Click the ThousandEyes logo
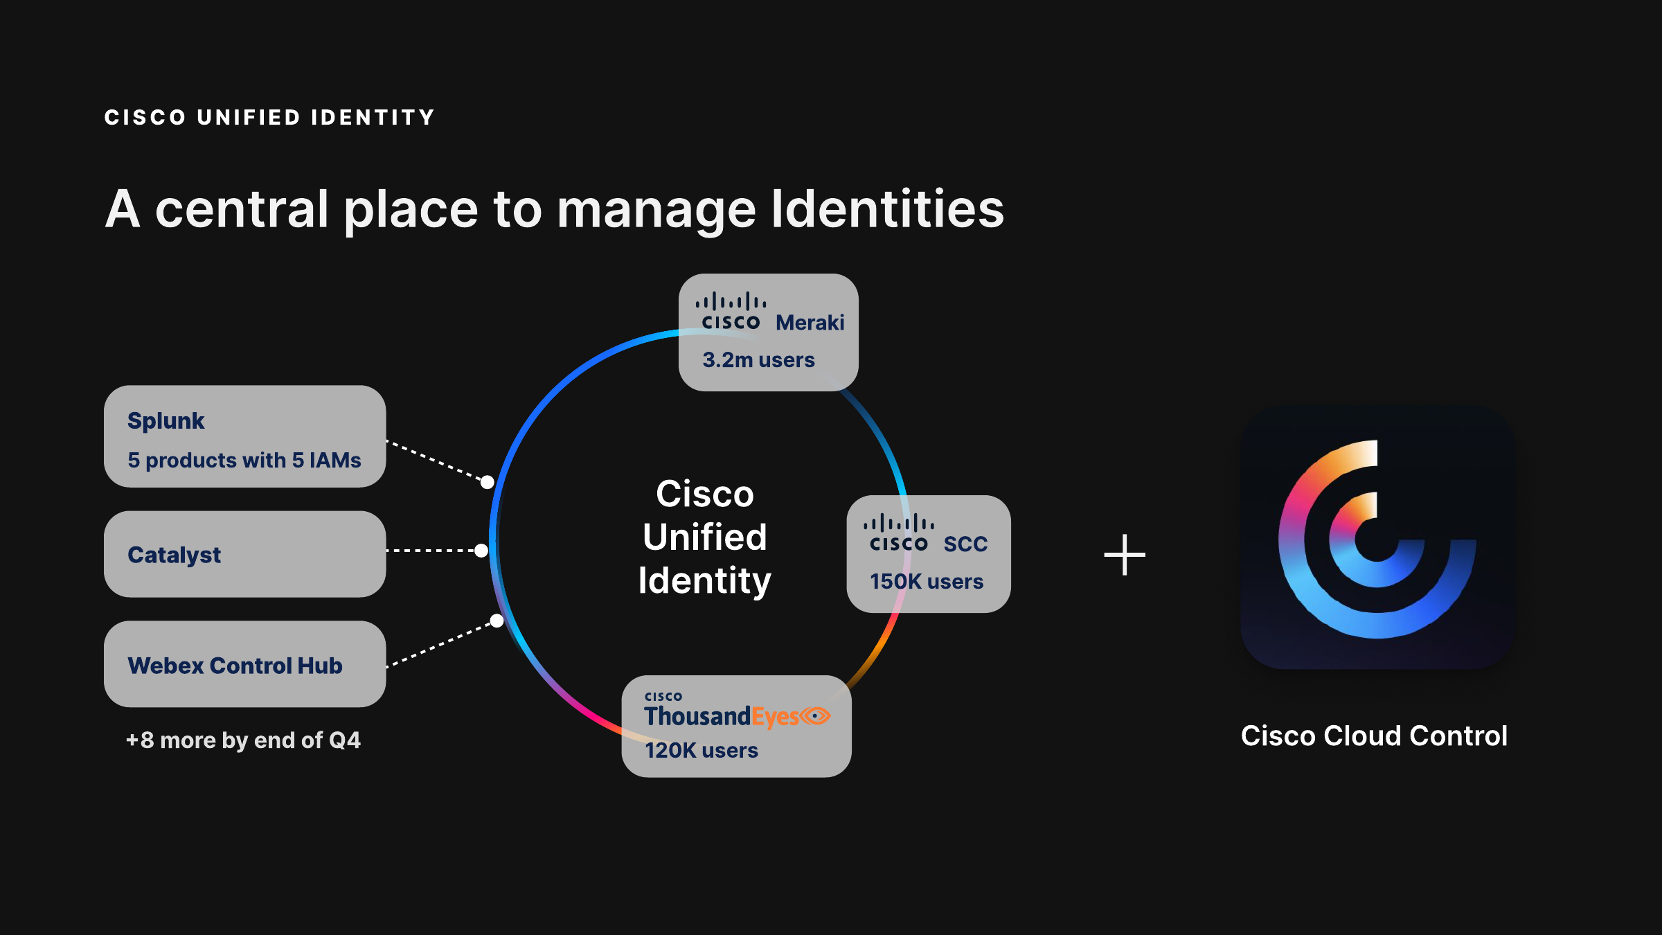This screenshot has height=935, width=1662. [x=737, y=710]
